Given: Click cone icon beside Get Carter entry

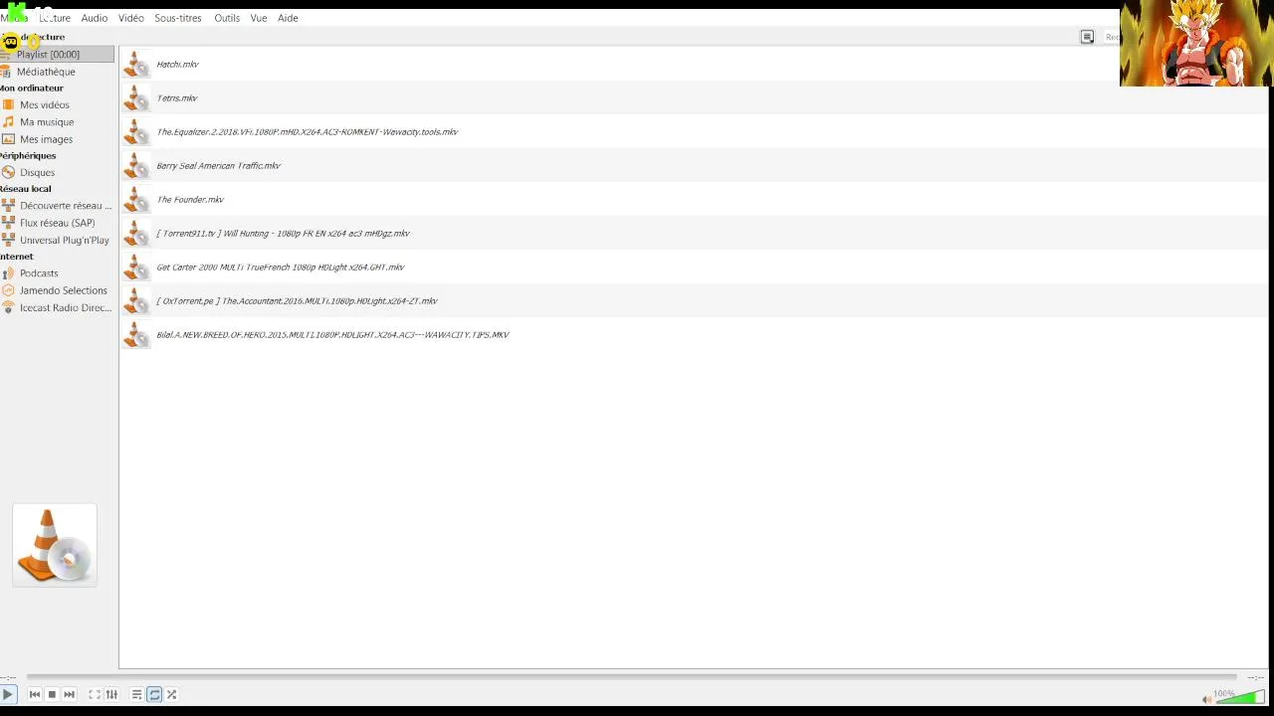Looking at the screenshot, I should [135, 268].
